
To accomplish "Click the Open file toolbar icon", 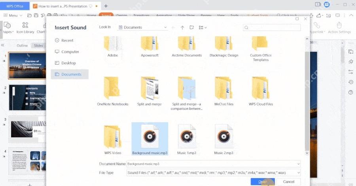I will click(29, 15).
